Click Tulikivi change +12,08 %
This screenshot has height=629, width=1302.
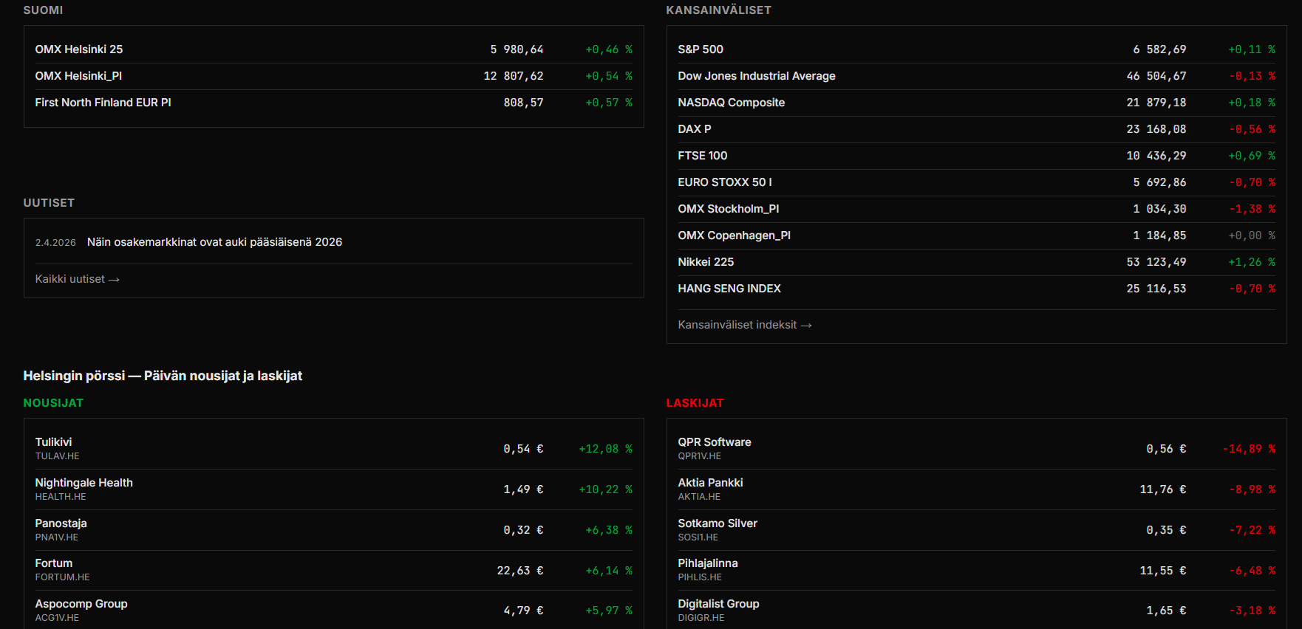coord(606,449)
